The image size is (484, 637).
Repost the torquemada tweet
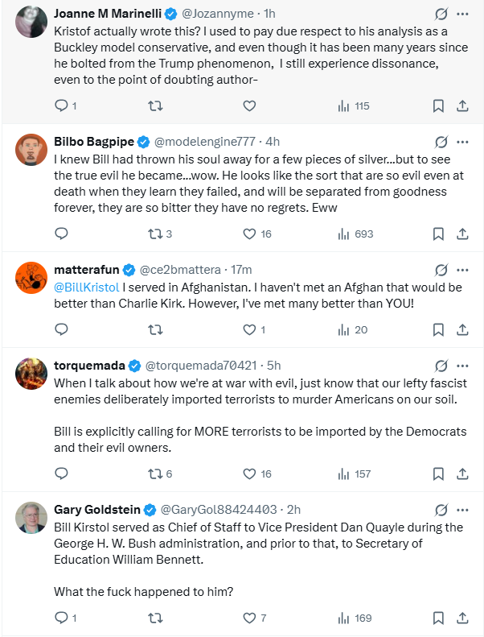point(156,474)
